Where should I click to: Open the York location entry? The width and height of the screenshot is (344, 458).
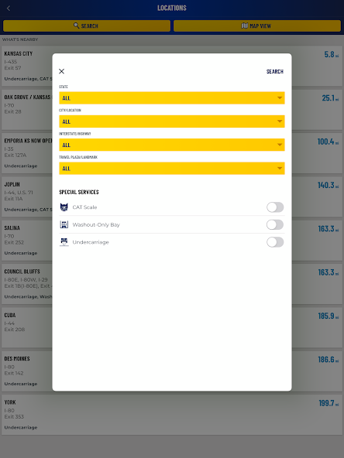click(x=172, y=415)
